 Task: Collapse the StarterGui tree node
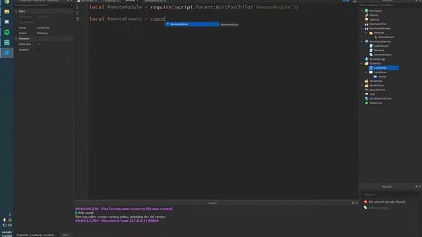coord(362,63)
